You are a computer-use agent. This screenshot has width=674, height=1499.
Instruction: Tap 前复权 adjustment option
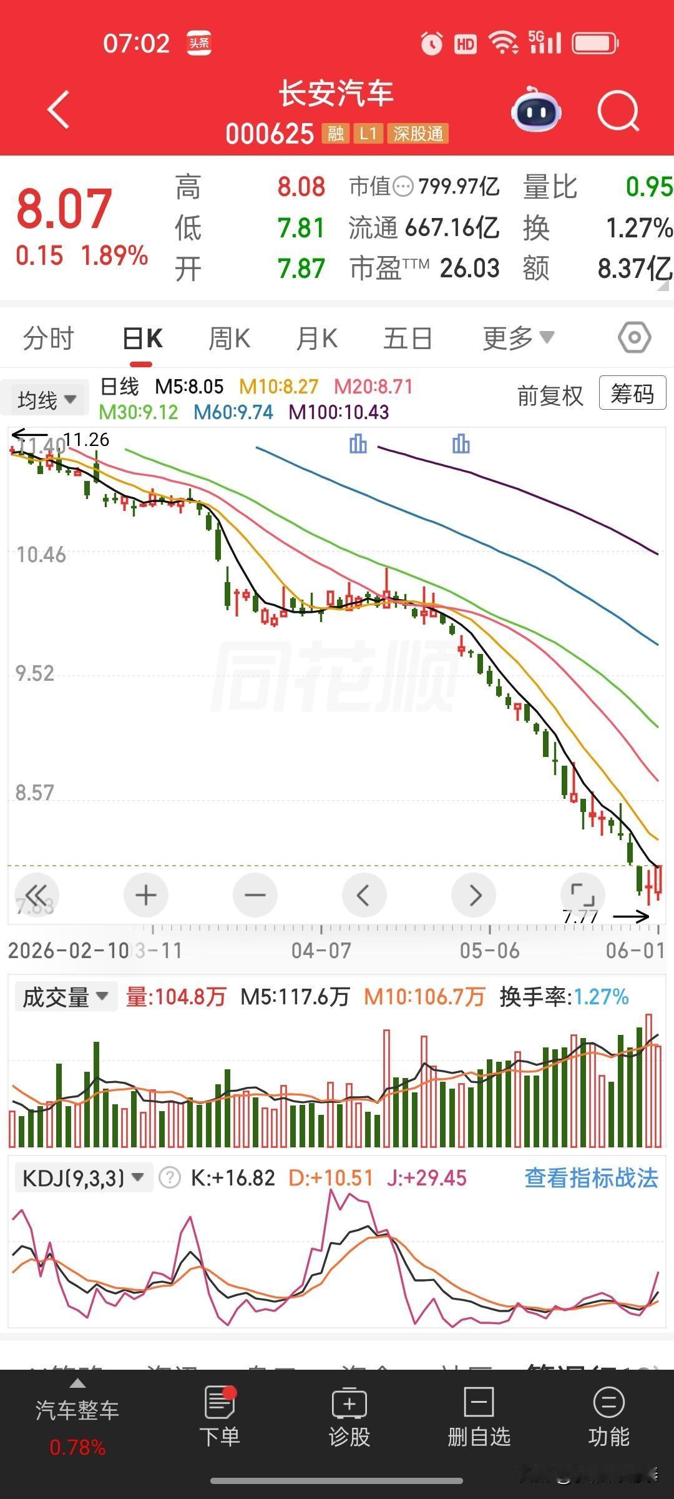coord(550,395)
